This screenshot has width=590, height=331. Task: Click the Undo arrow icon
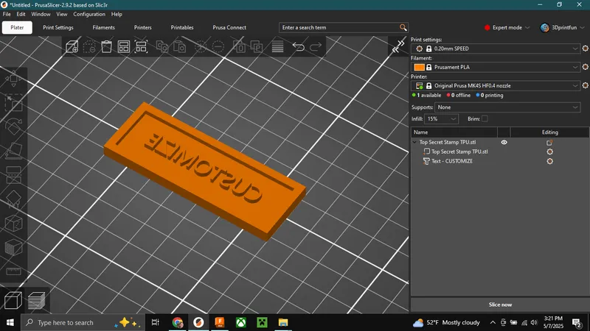point(299,47)
